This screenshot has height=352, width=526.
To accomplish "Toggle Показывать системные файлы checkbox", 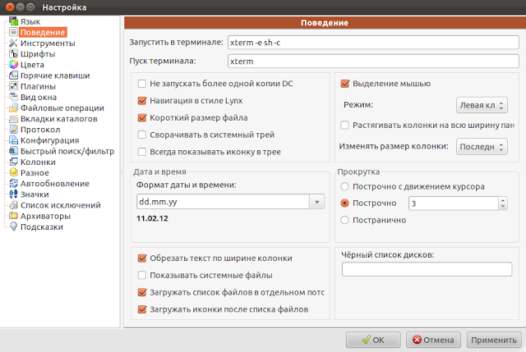I will click(142, 275).
